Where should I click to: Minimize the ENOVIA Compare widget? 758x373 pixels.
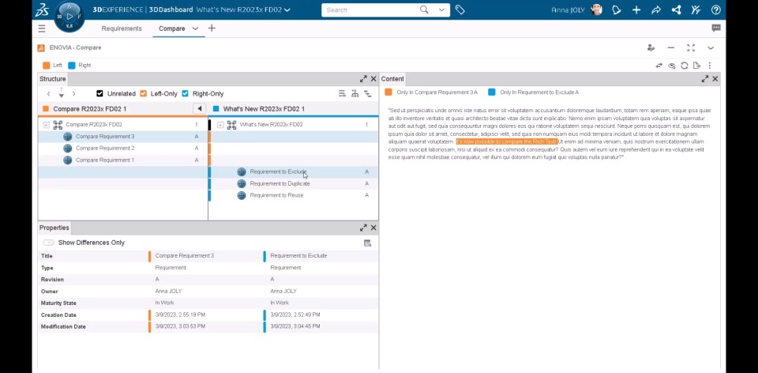pos(670,47)
